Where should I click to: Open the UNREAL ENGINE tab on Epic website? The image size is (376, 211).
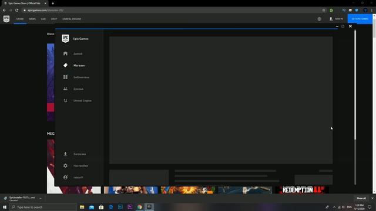(72, 19)
